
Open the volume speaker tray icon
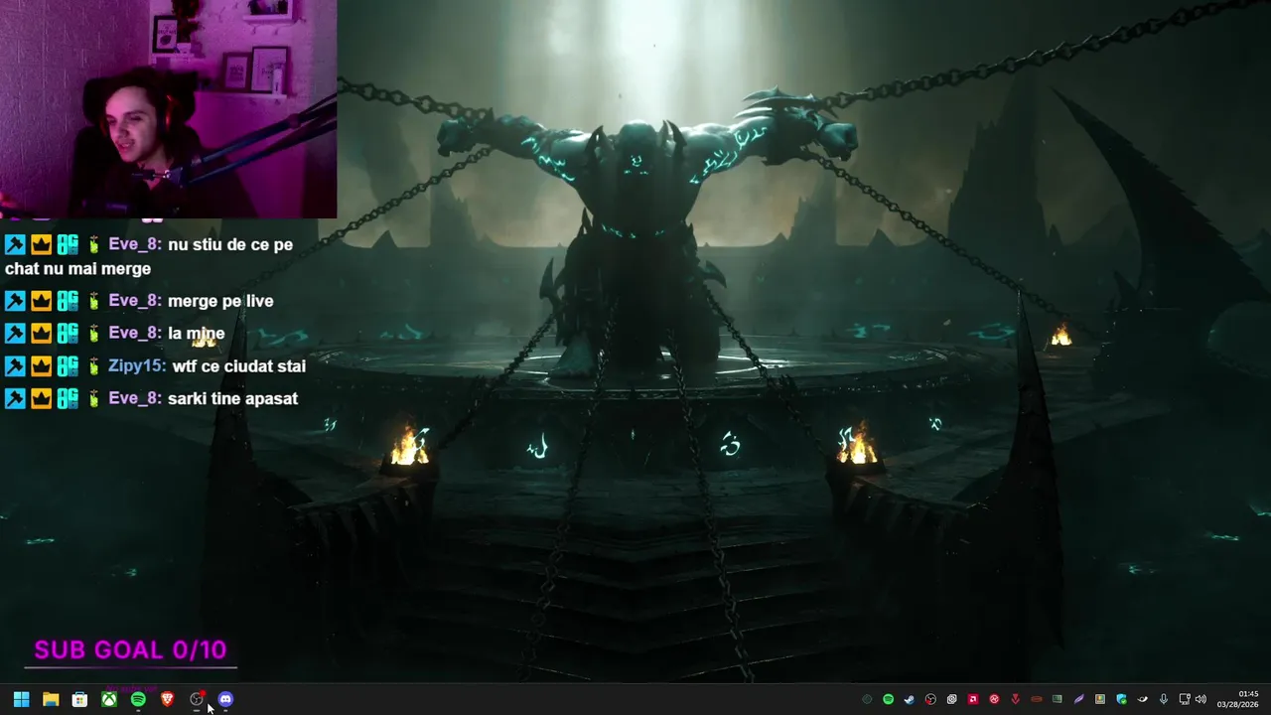coord(1200,699)
